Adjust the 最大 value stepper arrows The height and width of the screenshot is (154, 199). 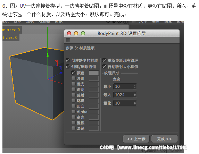[x=135, y=95]
